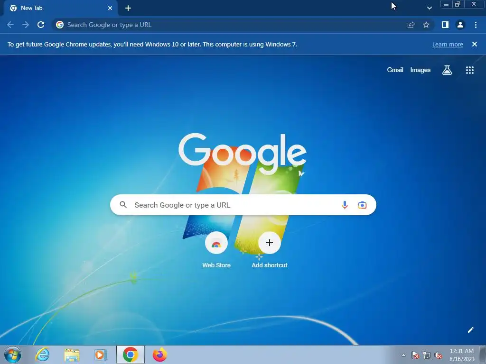Screen dimensions: 486x364
Task: Bookmark this tab with the star icon
Action: click(x=426, y=25)
